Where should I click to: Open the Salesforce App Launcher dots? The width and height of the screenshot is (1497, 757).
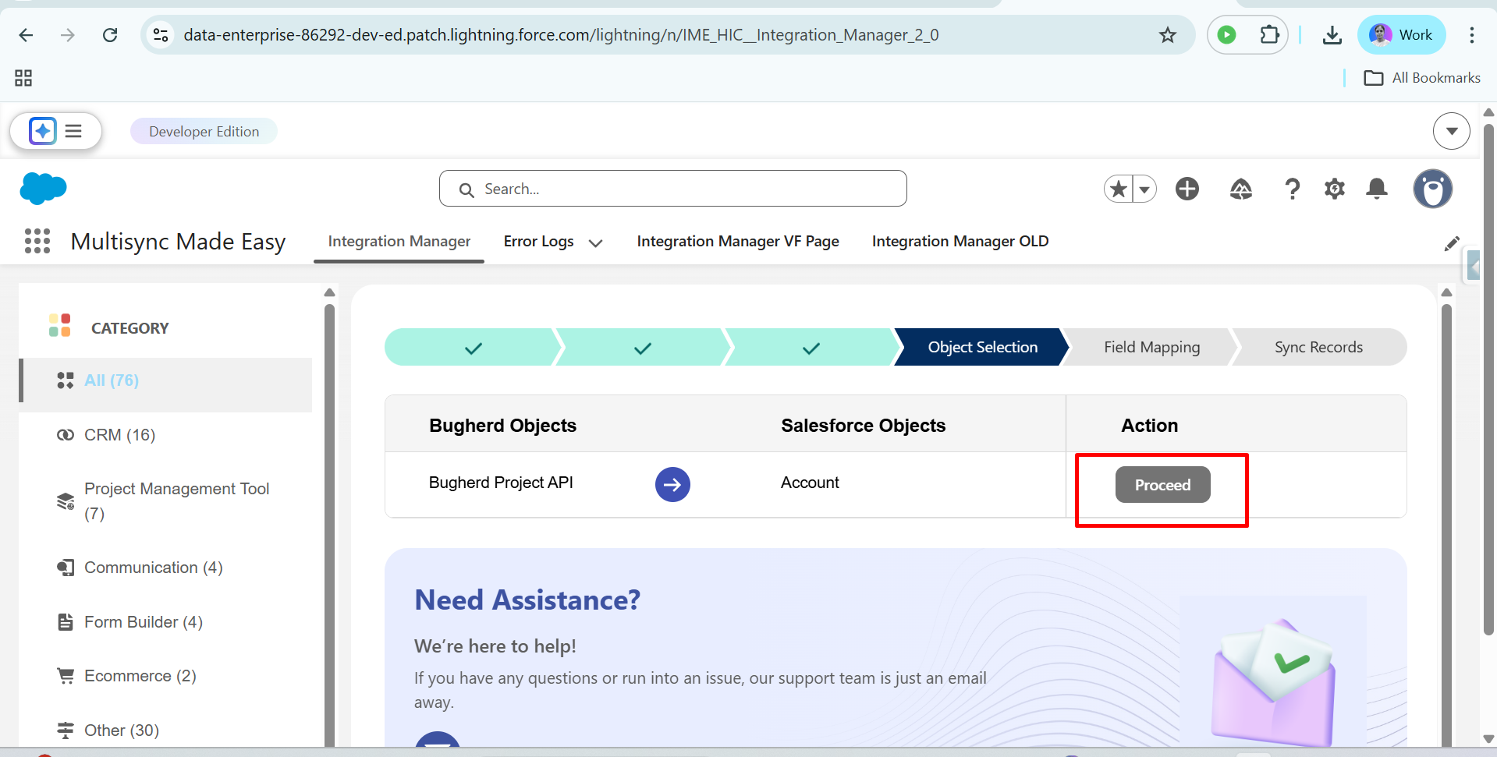[37, 242]
